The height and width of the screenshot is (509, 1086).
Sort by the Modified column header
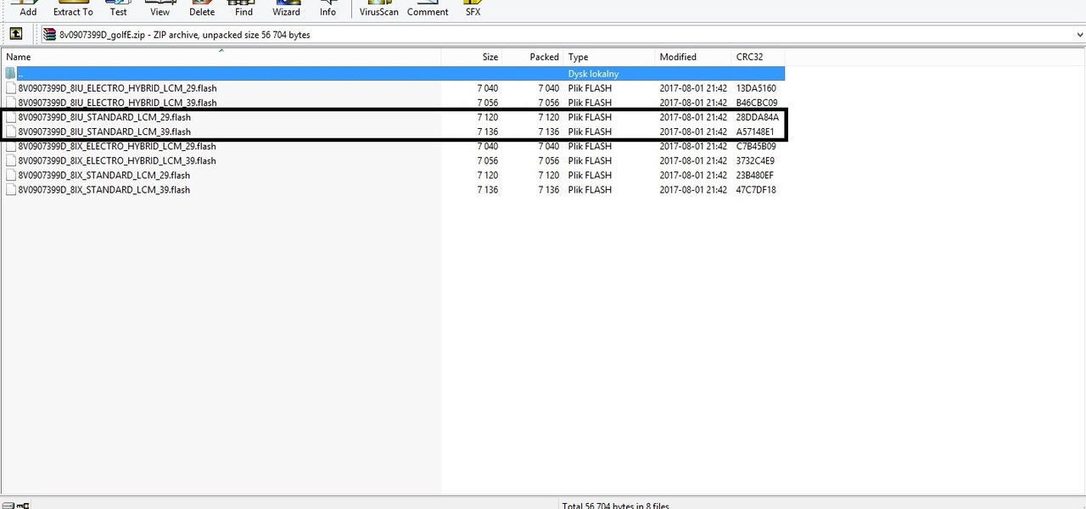(693, 57)
